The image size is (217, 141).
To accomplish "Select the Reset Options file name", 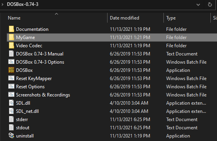I will click(x=30, y=87).
